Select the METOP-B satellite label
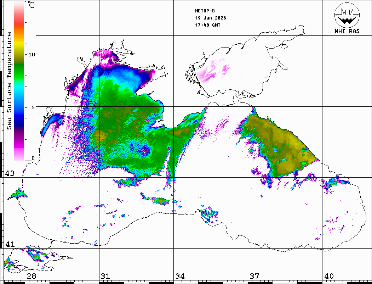Screen dimensions: 372x284 tap(205, 11)
